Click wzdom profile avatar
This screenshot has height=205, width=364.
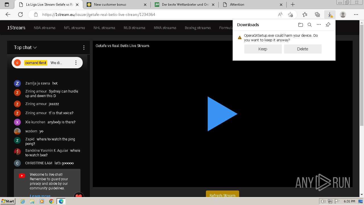coord(17,131)
